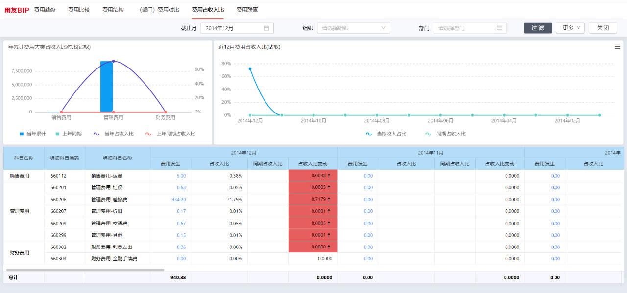Viewport: 627px width, 293px height.
Task: Switch to the 费用比较 tab
Action: [79, 10]
